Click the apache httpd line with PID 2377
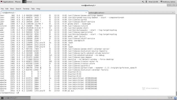Image resolution: width=177 pixels, height=100 pixels. pos(49,89)
